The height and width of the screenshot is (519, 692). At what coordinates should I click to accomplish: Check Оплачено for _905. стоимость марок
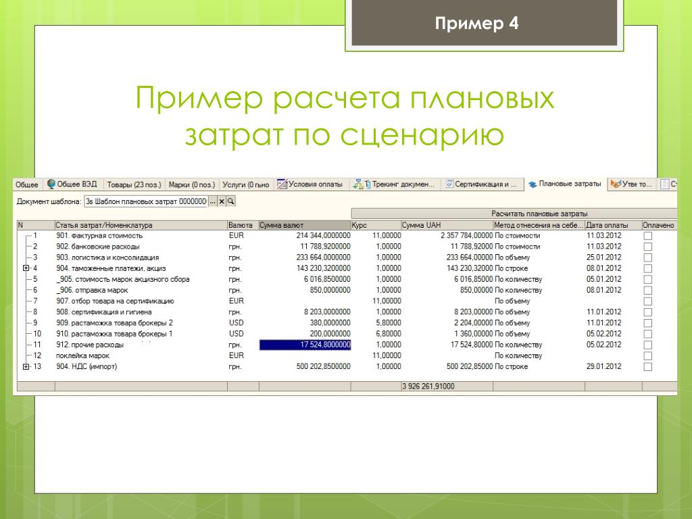[648, 279]
